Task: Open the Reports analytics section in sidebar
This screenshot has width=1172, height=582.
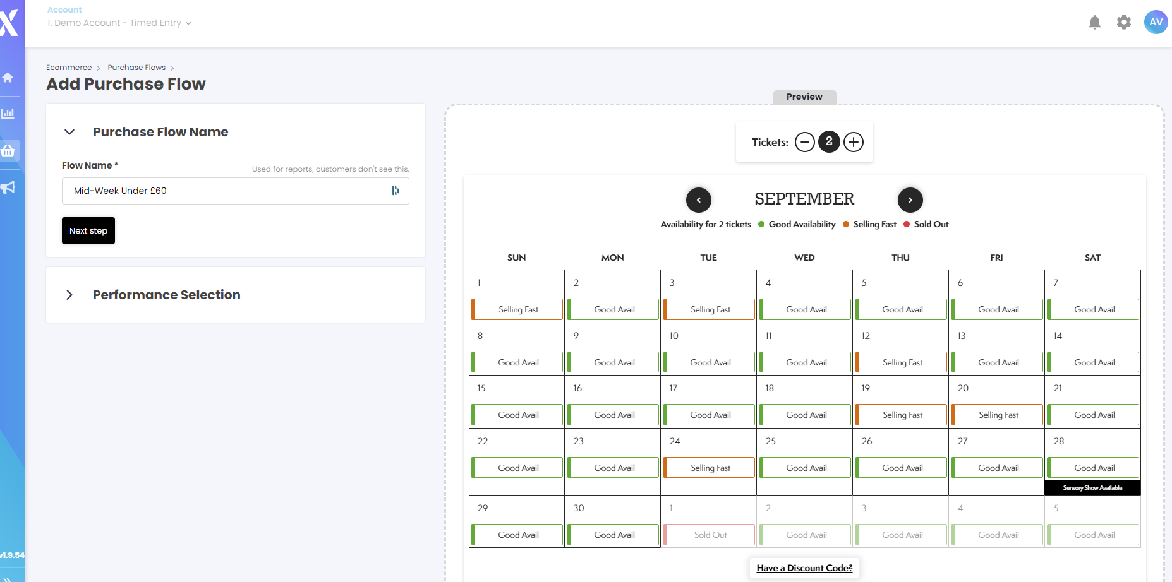Action: point(9,114)
